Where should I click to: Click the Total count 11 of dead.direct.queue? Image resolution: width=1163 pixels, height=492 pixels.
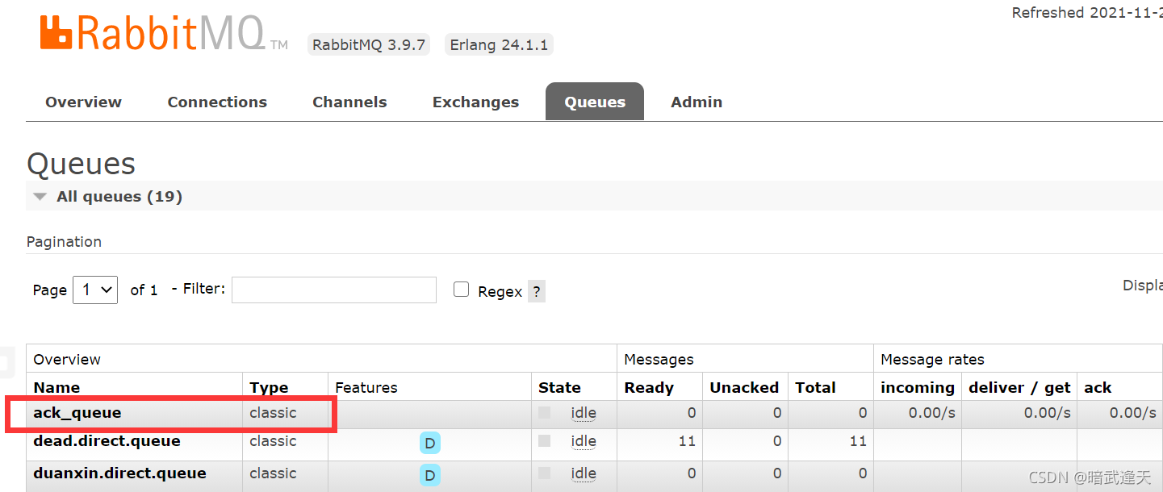[x=858, y=441]
